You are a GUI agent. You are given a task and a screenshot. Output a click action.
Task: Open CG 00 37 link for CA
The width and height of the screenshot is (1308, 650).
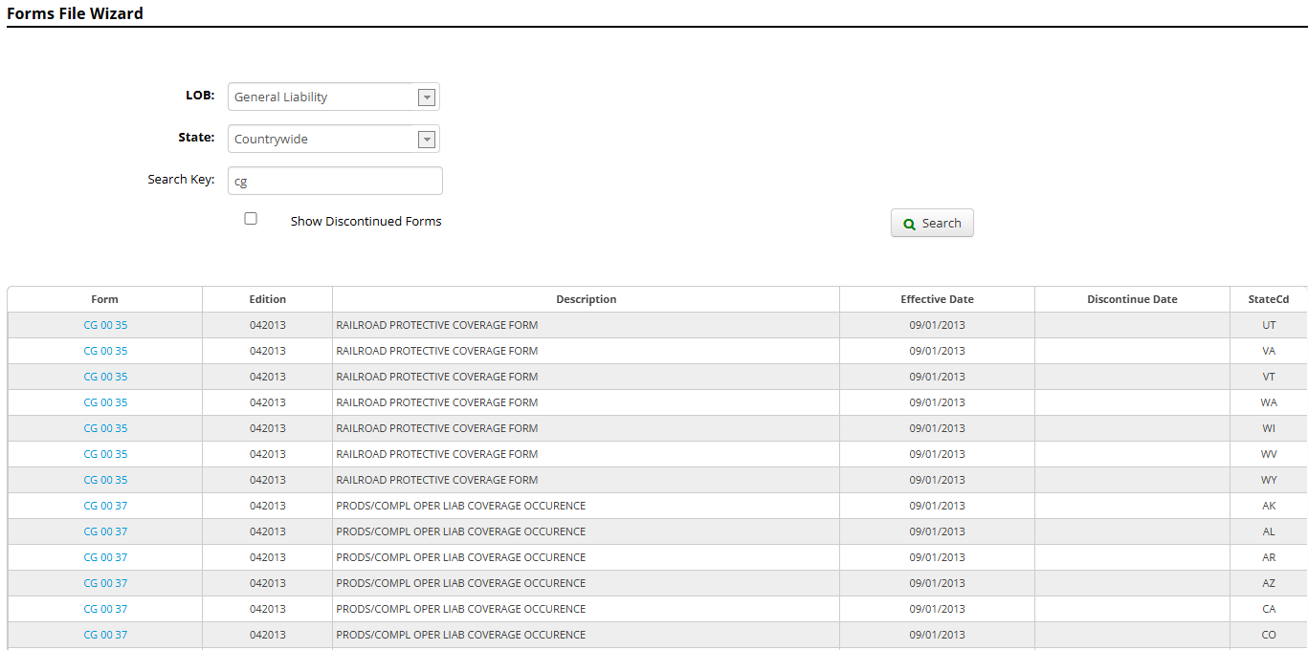coord(105,609)
